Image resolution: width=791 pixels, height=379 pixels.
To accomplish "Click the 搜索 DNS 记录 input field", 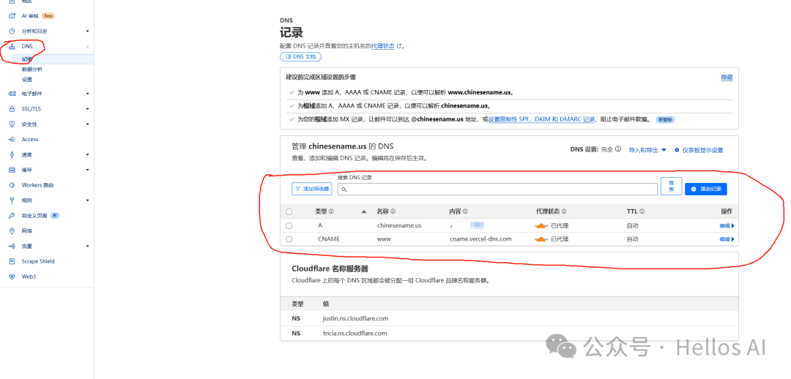I will [x=497, y=189].
